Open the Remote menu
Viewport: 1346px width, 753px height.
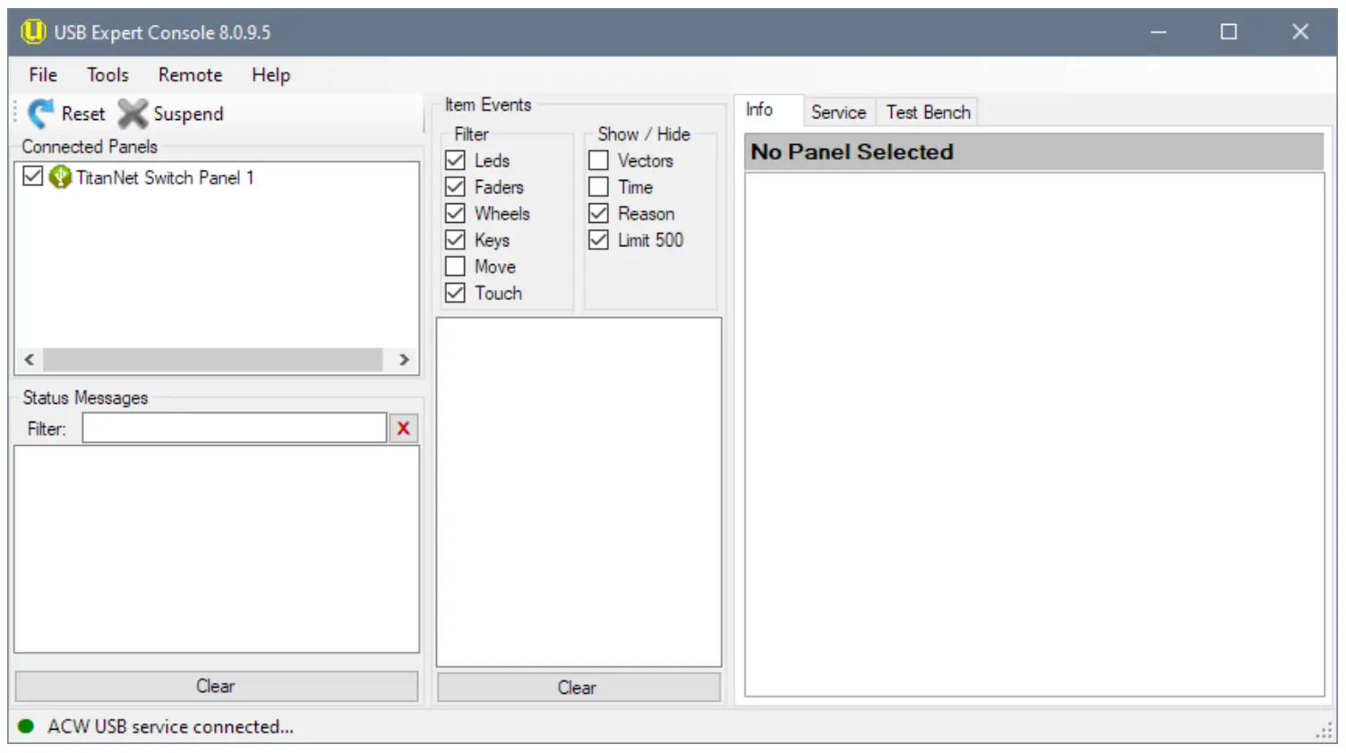[x=190, y=75]
